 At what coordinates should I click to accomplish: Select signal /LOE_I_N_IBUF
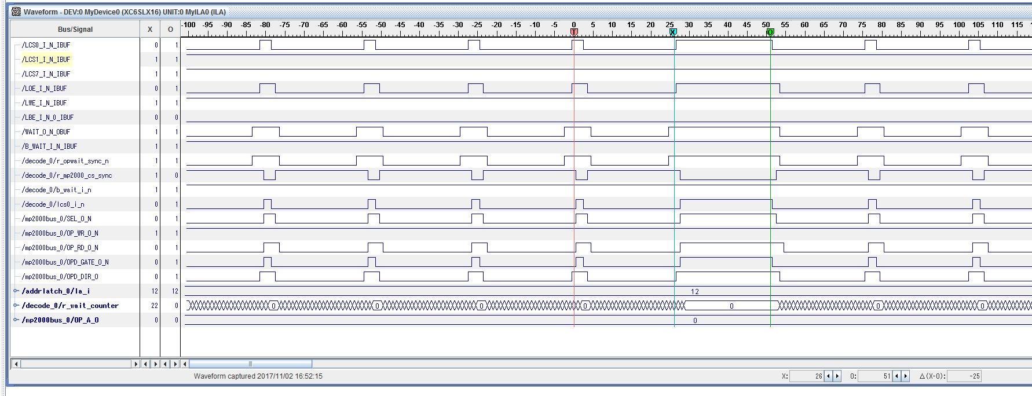[44, 88]
